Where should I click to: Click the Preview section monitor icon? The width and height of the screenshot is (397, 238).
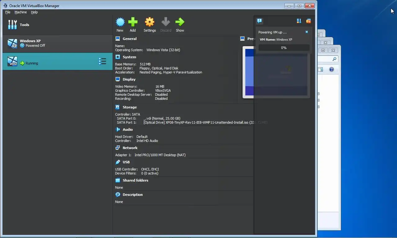coord(242,39)
